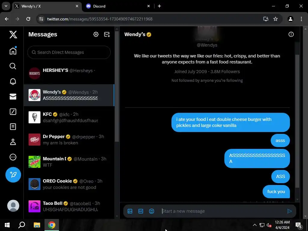Open Messages settings gear icon

(96, 34)
